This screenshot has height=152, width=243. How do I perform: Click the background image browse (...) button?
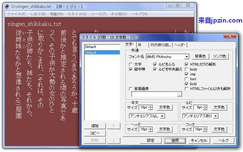(179, 94)
